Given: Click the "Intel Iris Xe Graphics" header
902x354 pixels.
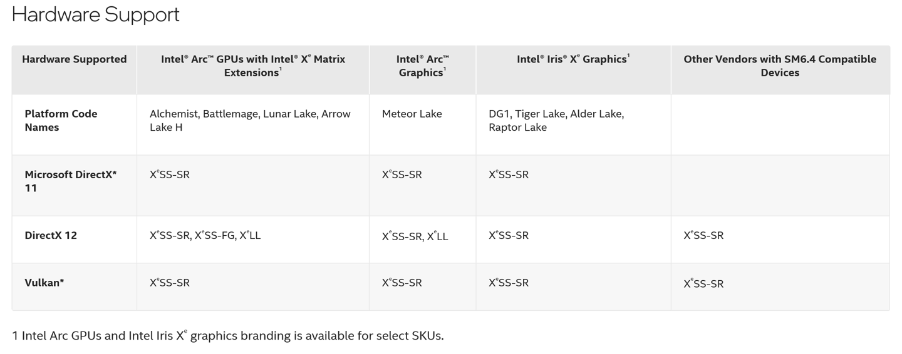Looking at the screenshot, I should tap(573, 59).
